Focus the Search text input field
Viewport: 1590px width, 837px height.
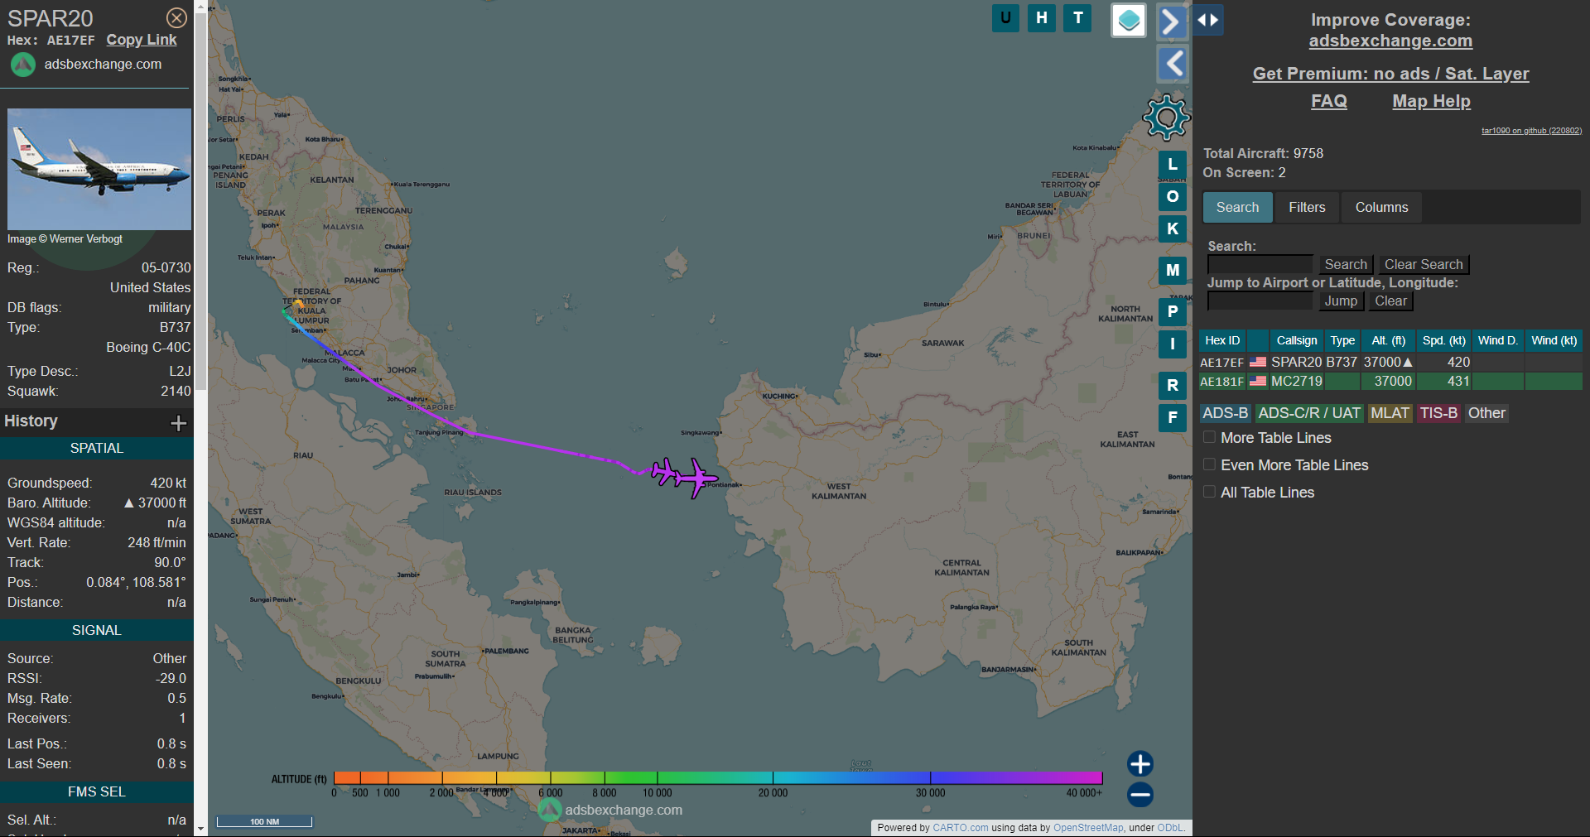coord(1260,264)
